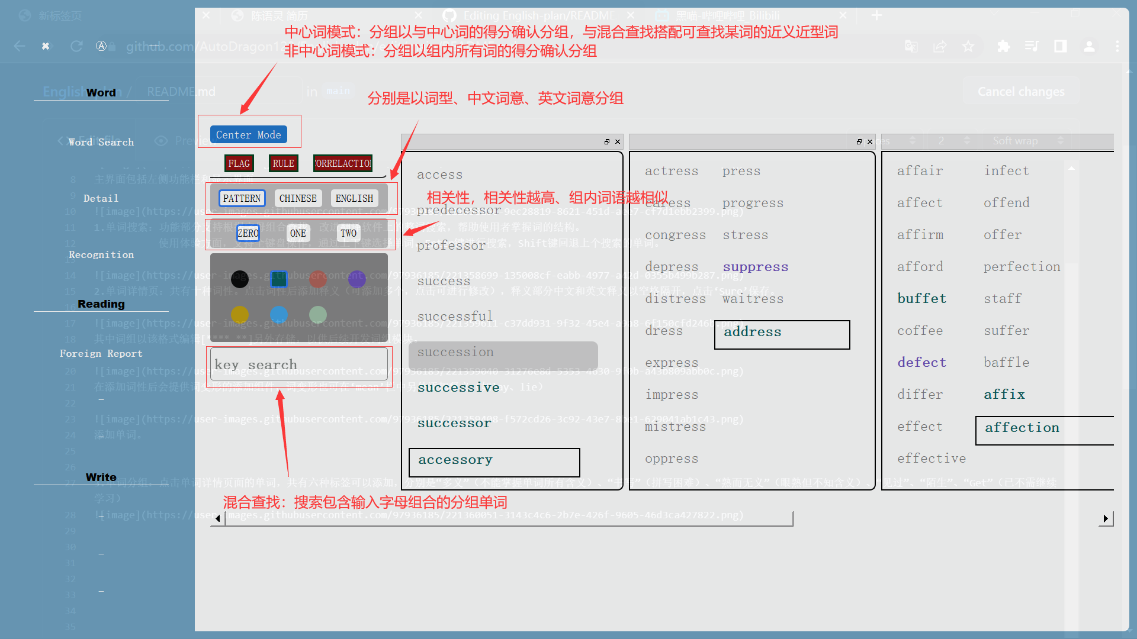The width and height of the screenshot is (1137, 639).
Task: Click inside the key search input field
Action: [299, 364]
